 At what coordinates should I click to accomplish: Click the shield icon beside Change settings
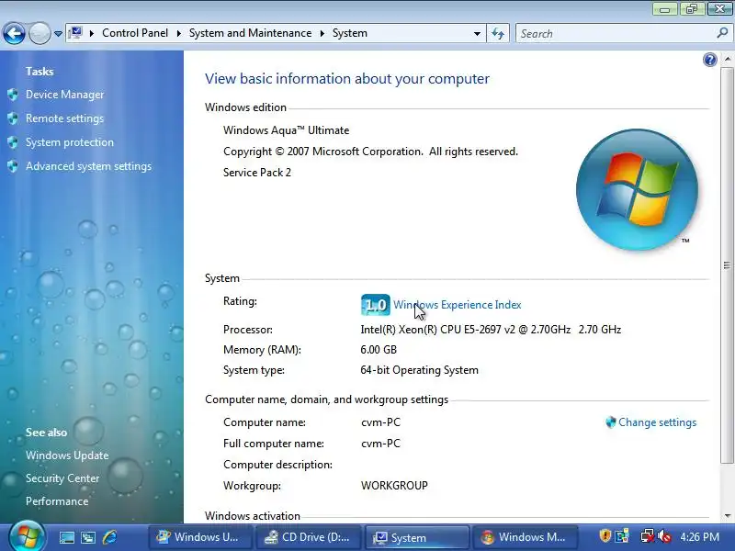pyautogui.click(x=610, y=422)
